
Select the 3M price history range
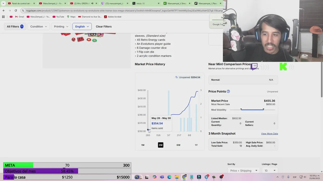tap(160, 145)
